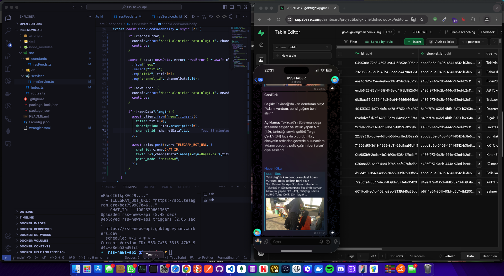Open the Search view in VS Code activity bar
The width and height of the screenshot is (504, 276).
click(x=8, y=30)
